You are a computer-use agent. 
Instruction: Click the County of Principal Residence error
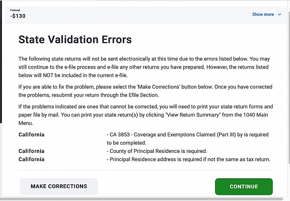click(x=157, y=151)
